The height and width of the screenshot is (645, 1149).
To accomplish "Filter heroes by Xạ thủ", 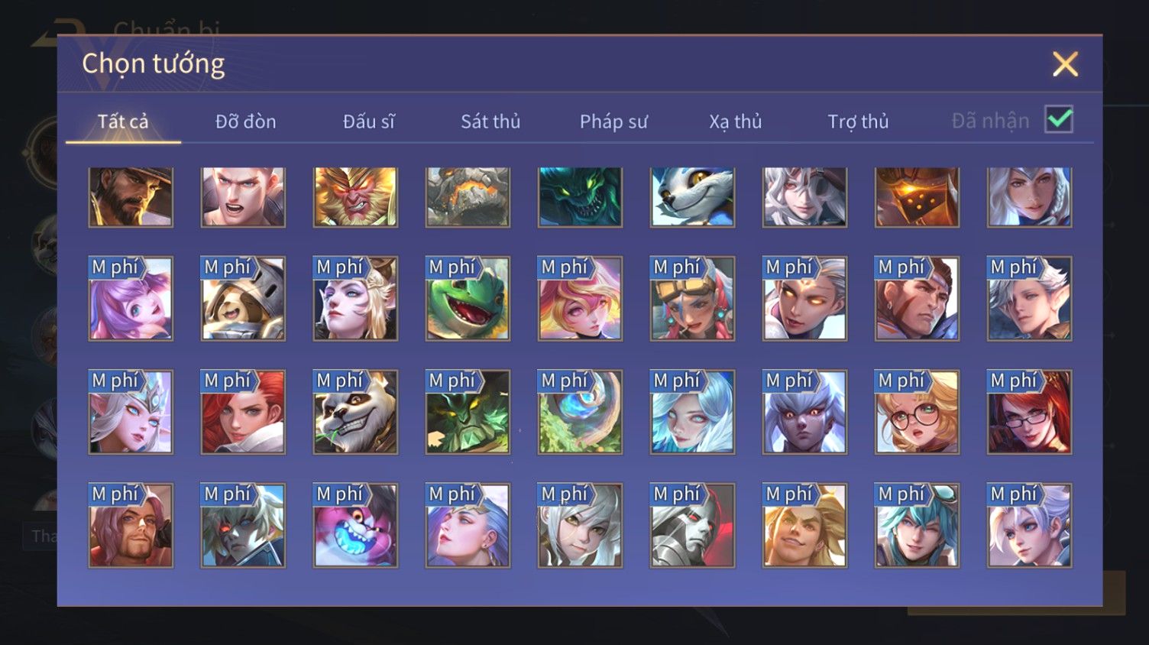I will (x=736, y=122).
